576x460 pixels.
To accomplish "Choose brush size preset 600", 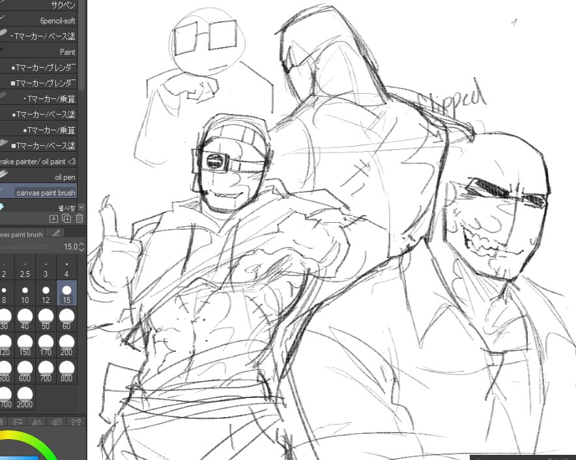I will coord(25,372).
